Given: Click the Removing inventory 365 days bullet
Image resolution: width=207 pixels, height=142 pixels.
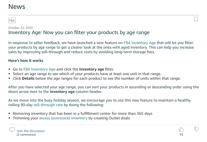Looking at the screenshot, I should pos(82,113).
